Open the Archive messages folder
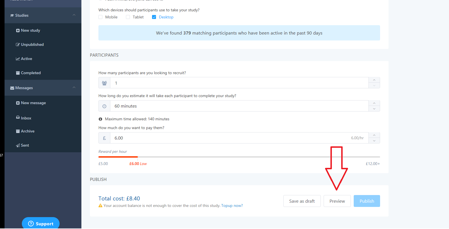Viewport: 449px width, 229px height. (28, 131)
